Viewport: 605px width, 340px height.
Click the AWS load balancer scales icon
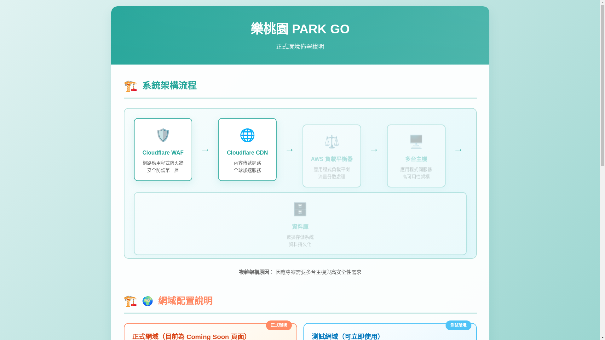point(332,142)
